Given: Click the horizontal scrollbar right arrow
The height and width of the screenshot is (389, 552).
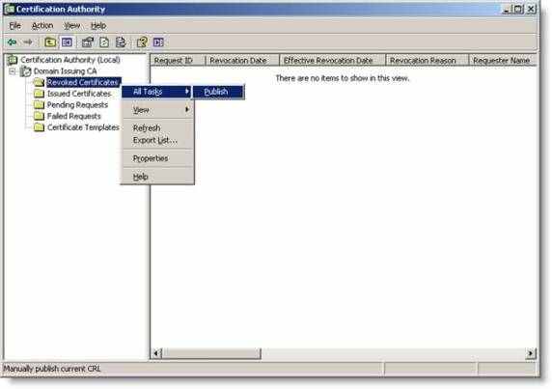Looking at the screenshot, I should (530, 353).
